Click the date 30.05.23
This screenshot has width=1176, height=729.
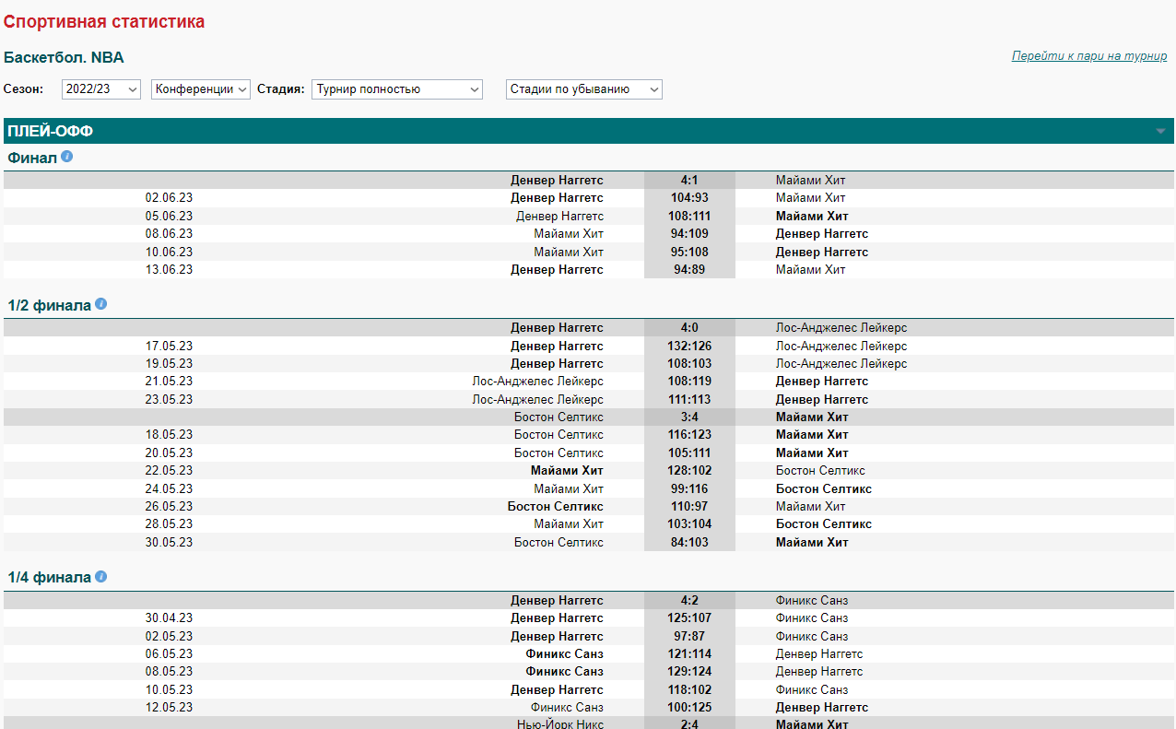(169, 543)
